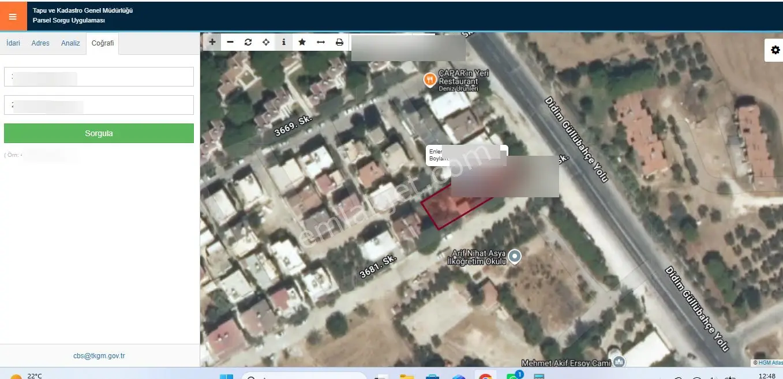
Task: Open Chrome from the taskbar
Action: click(x=485, y=377)
